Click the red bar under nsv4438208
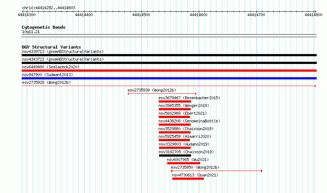This screenshot has height=193, width=327. click(175, 125)
